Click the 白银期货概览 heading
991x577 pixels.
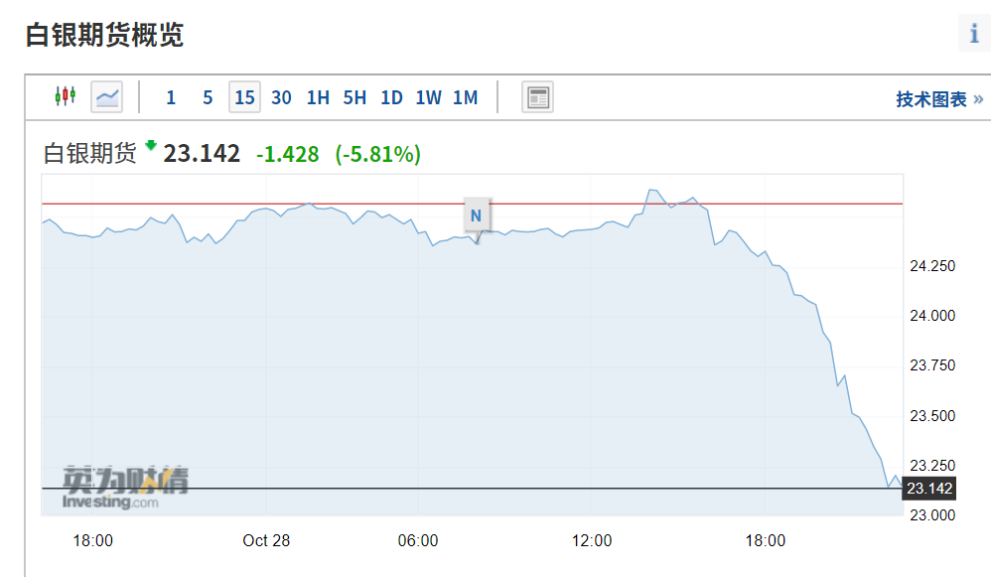coord(104,35)
